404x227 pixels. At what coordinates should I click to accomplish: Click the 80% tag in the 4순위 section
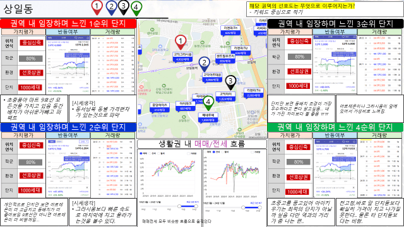tap(299, 162)
